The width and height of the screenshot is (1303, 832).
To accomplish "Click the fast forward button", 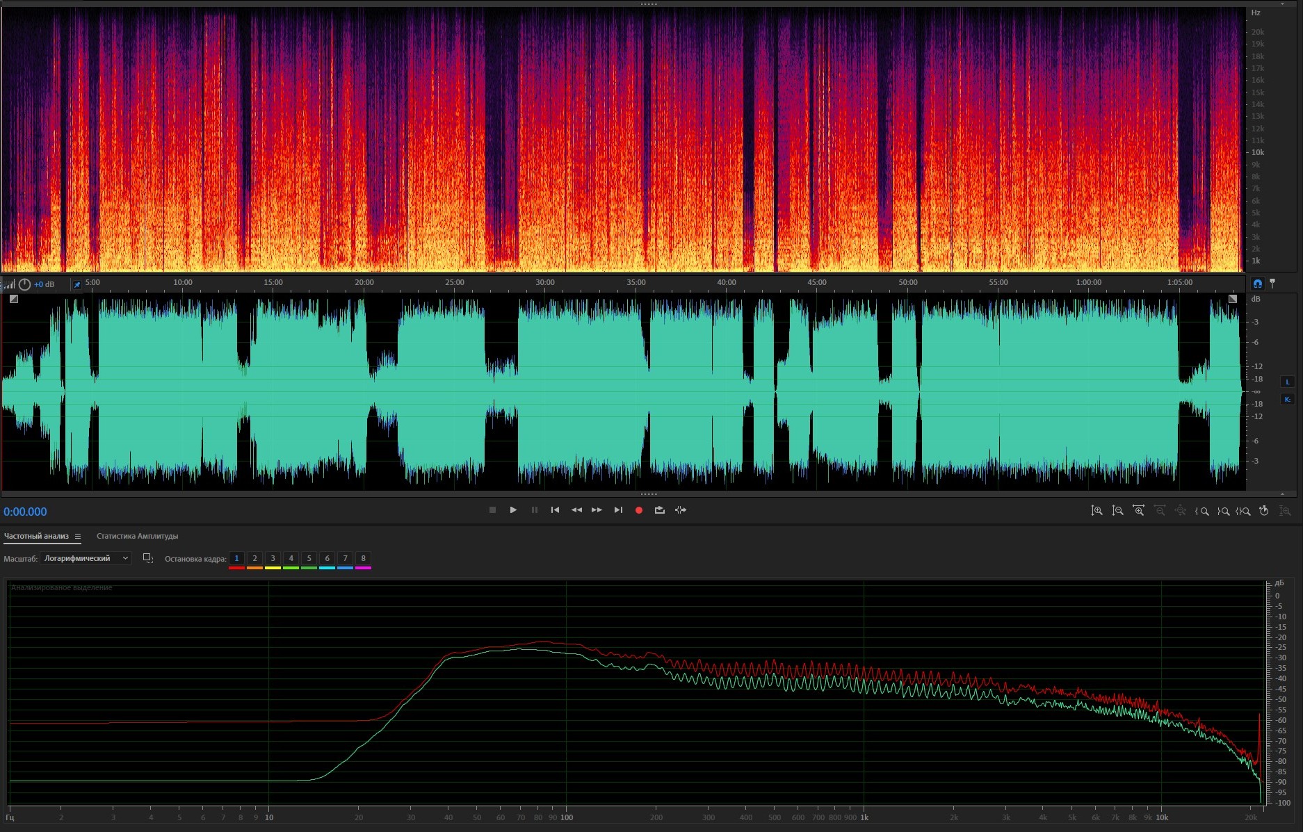I will pyautogui.click(x=597, y=510).
